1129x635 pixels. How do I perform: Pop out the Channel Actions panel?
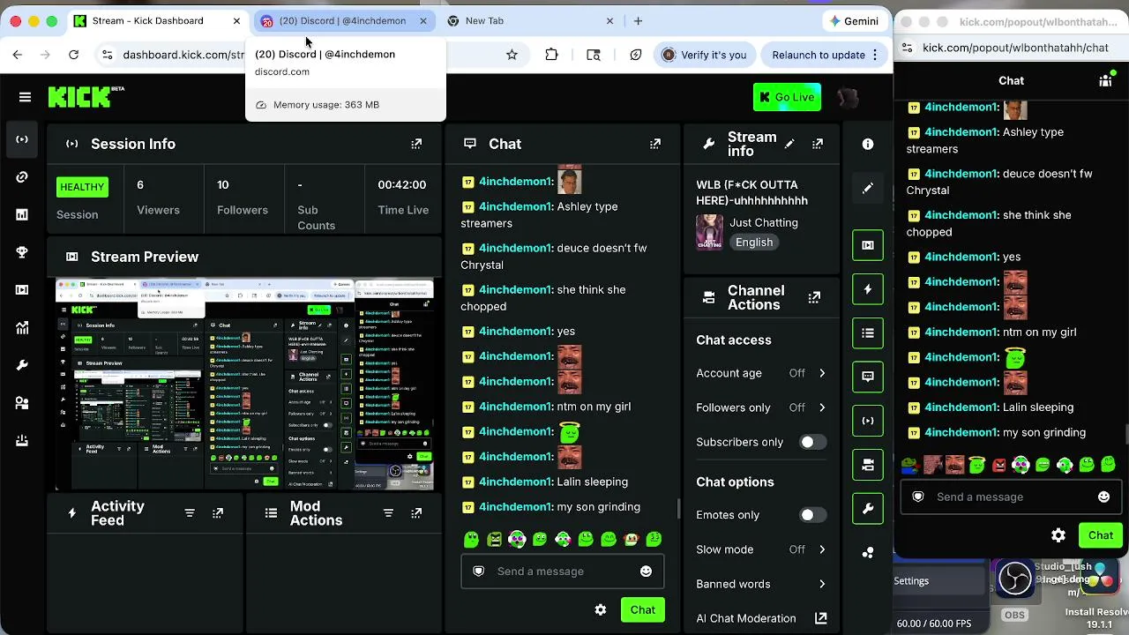point(814,298)
